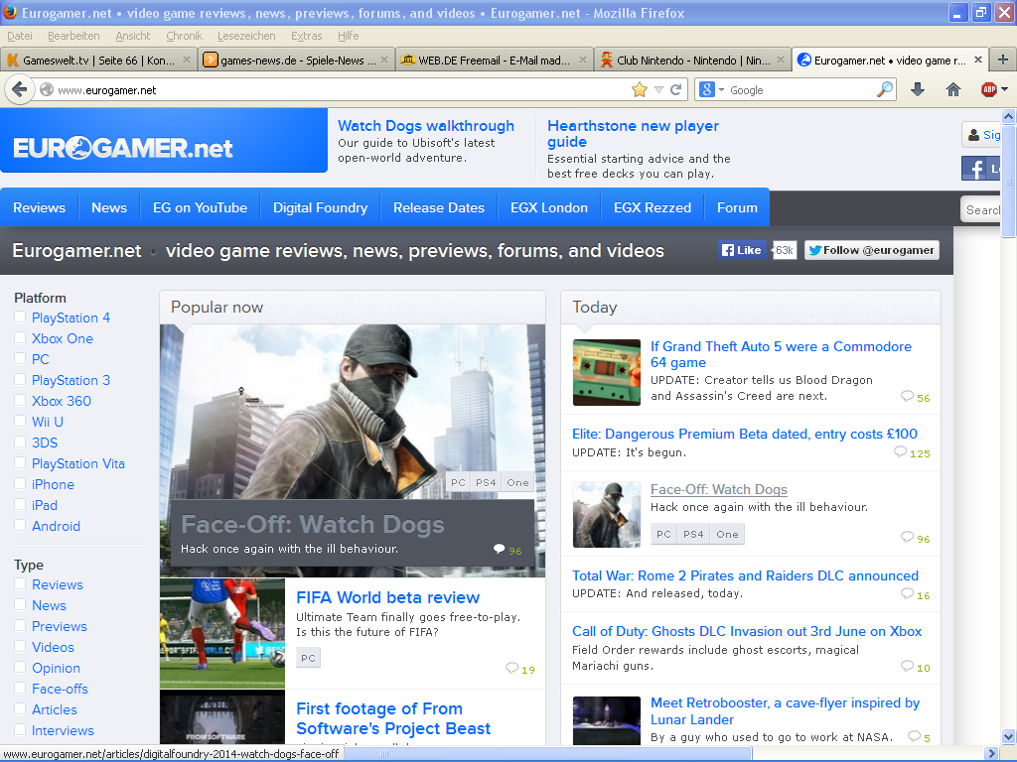1017x762 pixels.
Task: Click scrollbar down arrow
Action: point(1008,737)
